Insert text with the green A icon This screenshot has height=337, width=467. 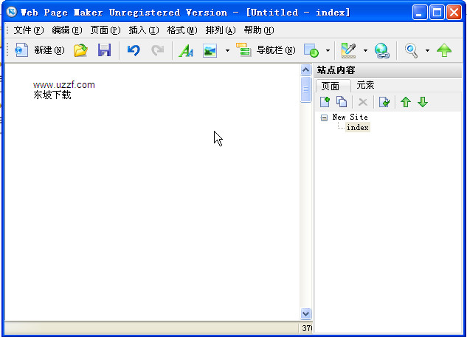[186, 50]
